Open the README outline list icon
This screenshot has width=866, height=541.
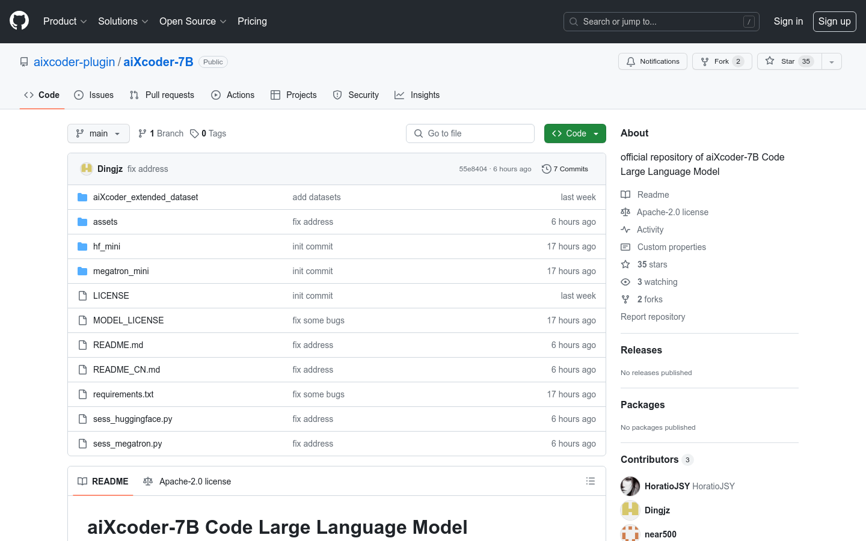point(591,481)
